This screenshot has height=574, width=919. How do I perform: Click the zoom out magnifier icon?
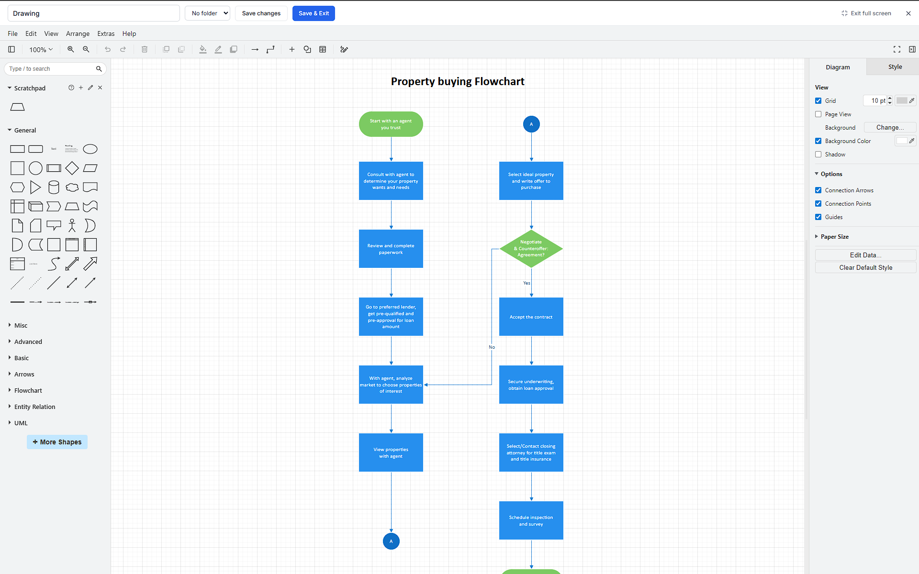[86, 49]
